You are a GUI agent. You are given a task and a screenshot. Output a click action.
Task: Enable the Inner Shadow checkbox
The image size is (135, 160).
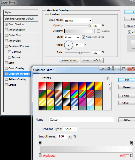click(6, 30)
